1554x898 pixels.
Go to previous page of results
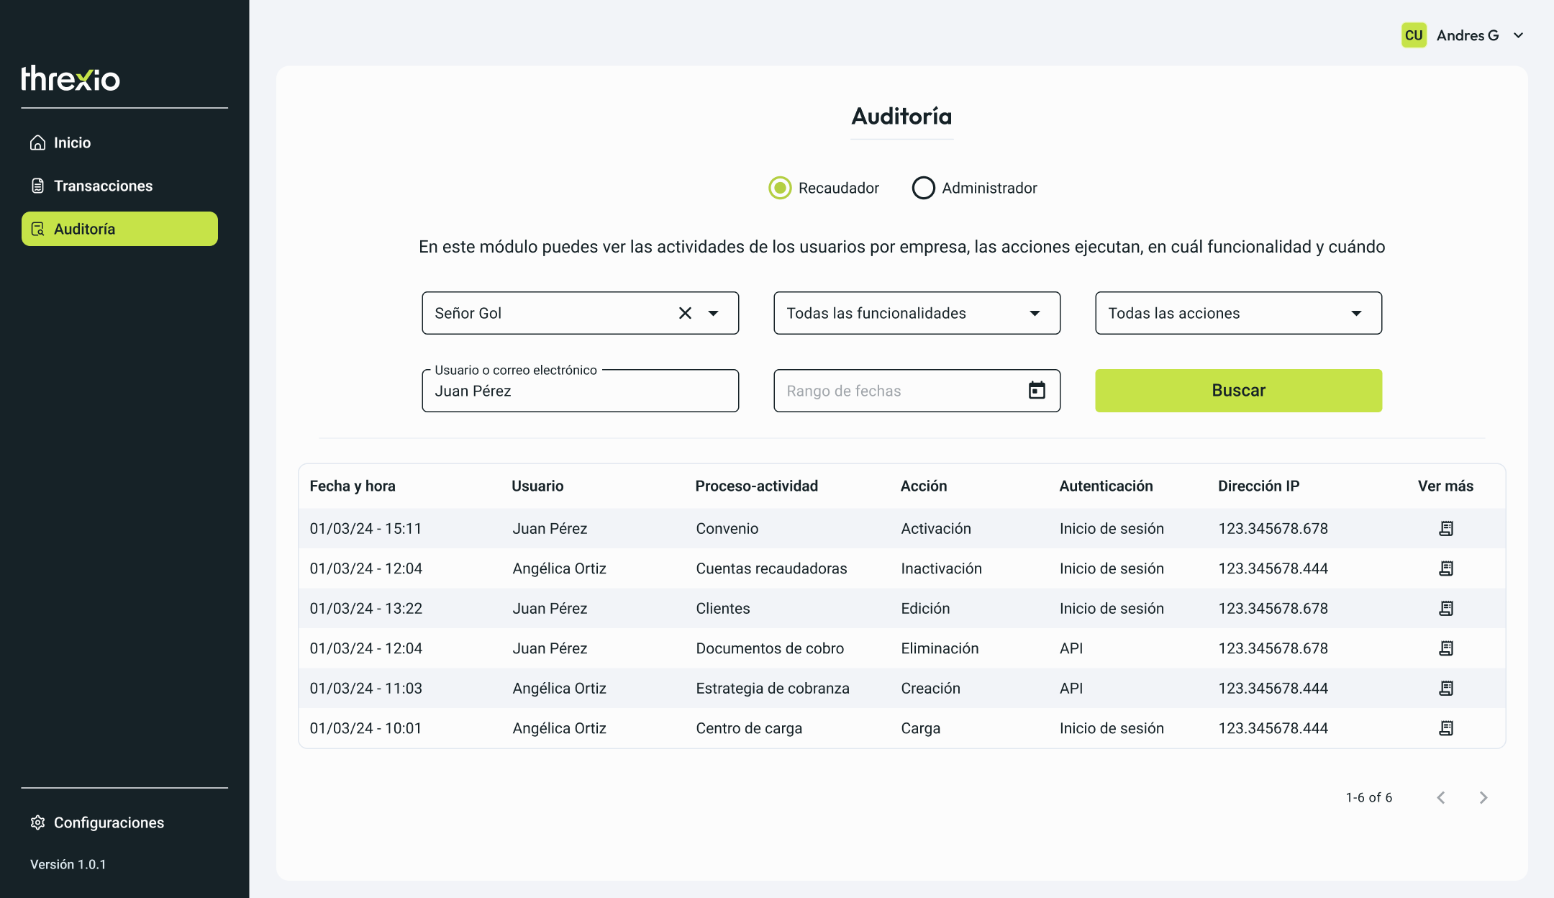click(1441, 797)
